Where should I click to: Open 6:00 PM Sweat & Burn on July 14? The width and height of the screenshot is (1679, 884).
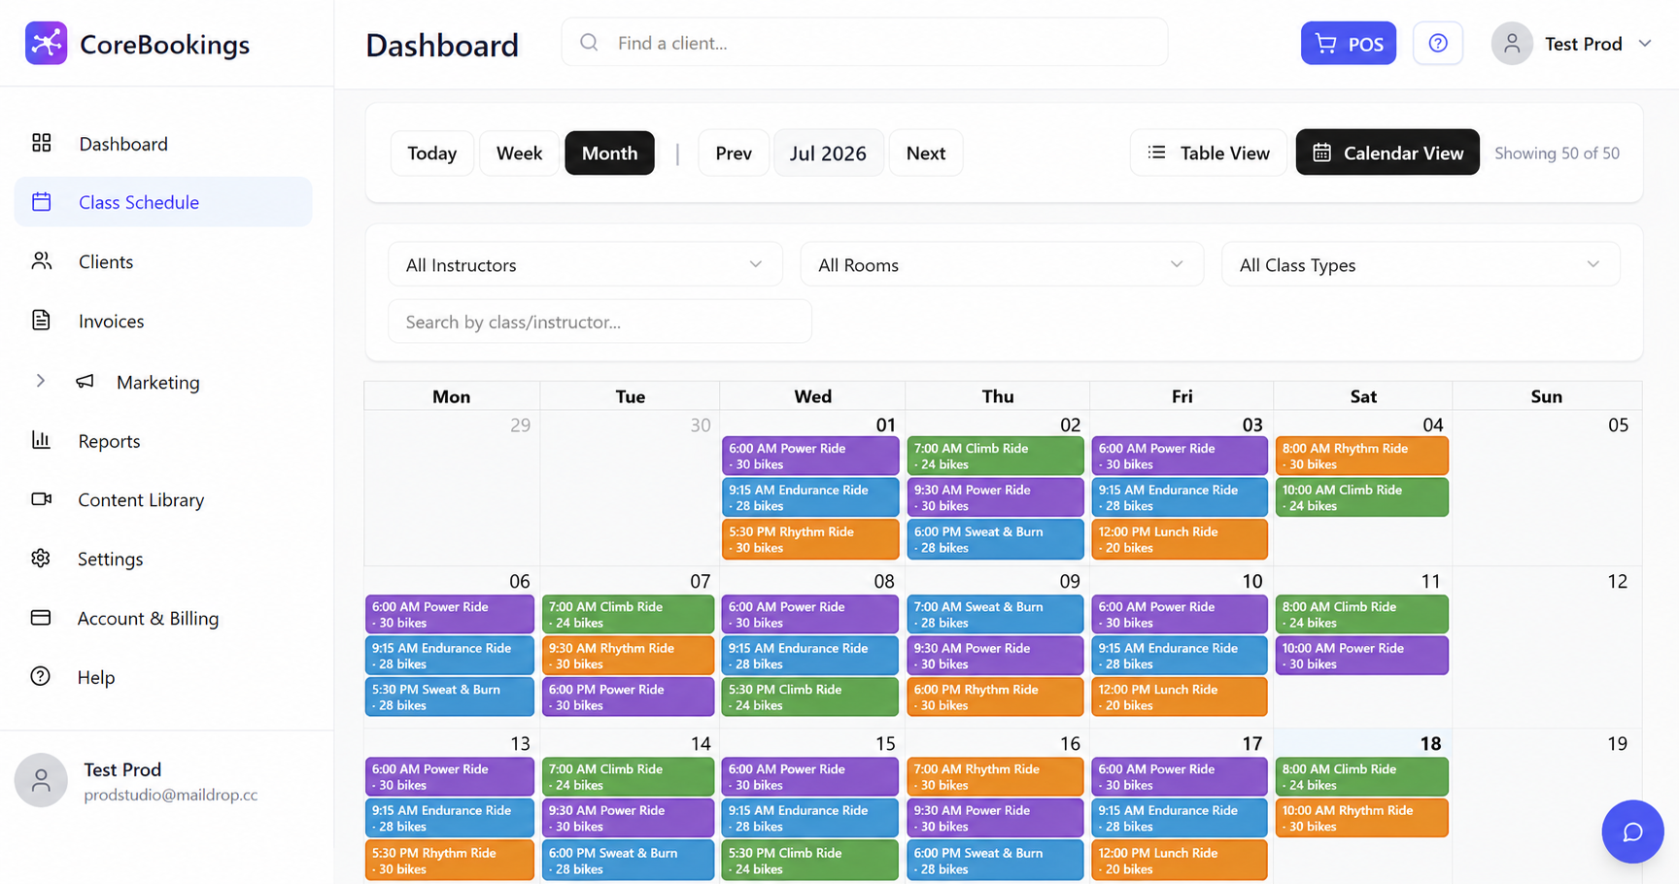(x=628, y=861)
